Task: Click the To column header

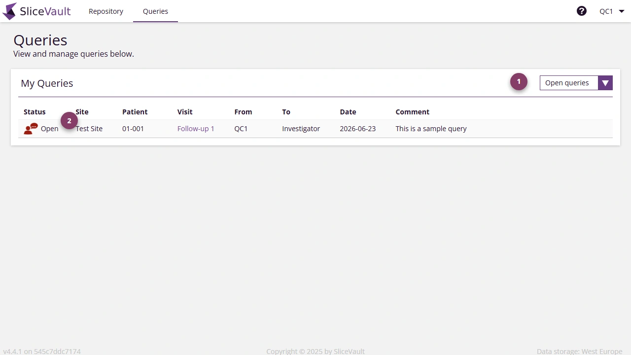Action: 286,112
